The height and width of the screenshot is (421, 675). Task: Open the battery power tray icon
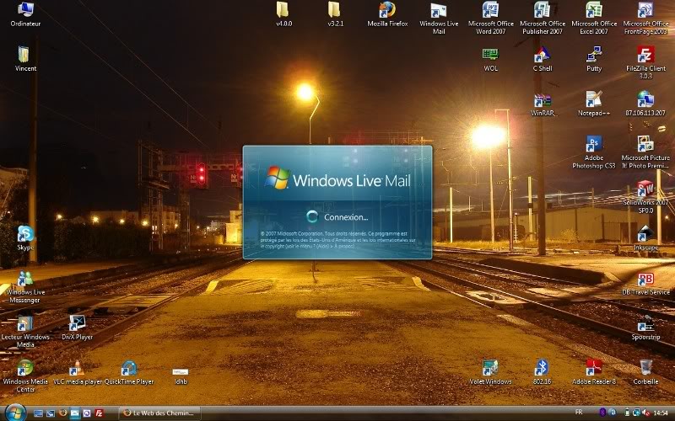click(x=627, y=413)
